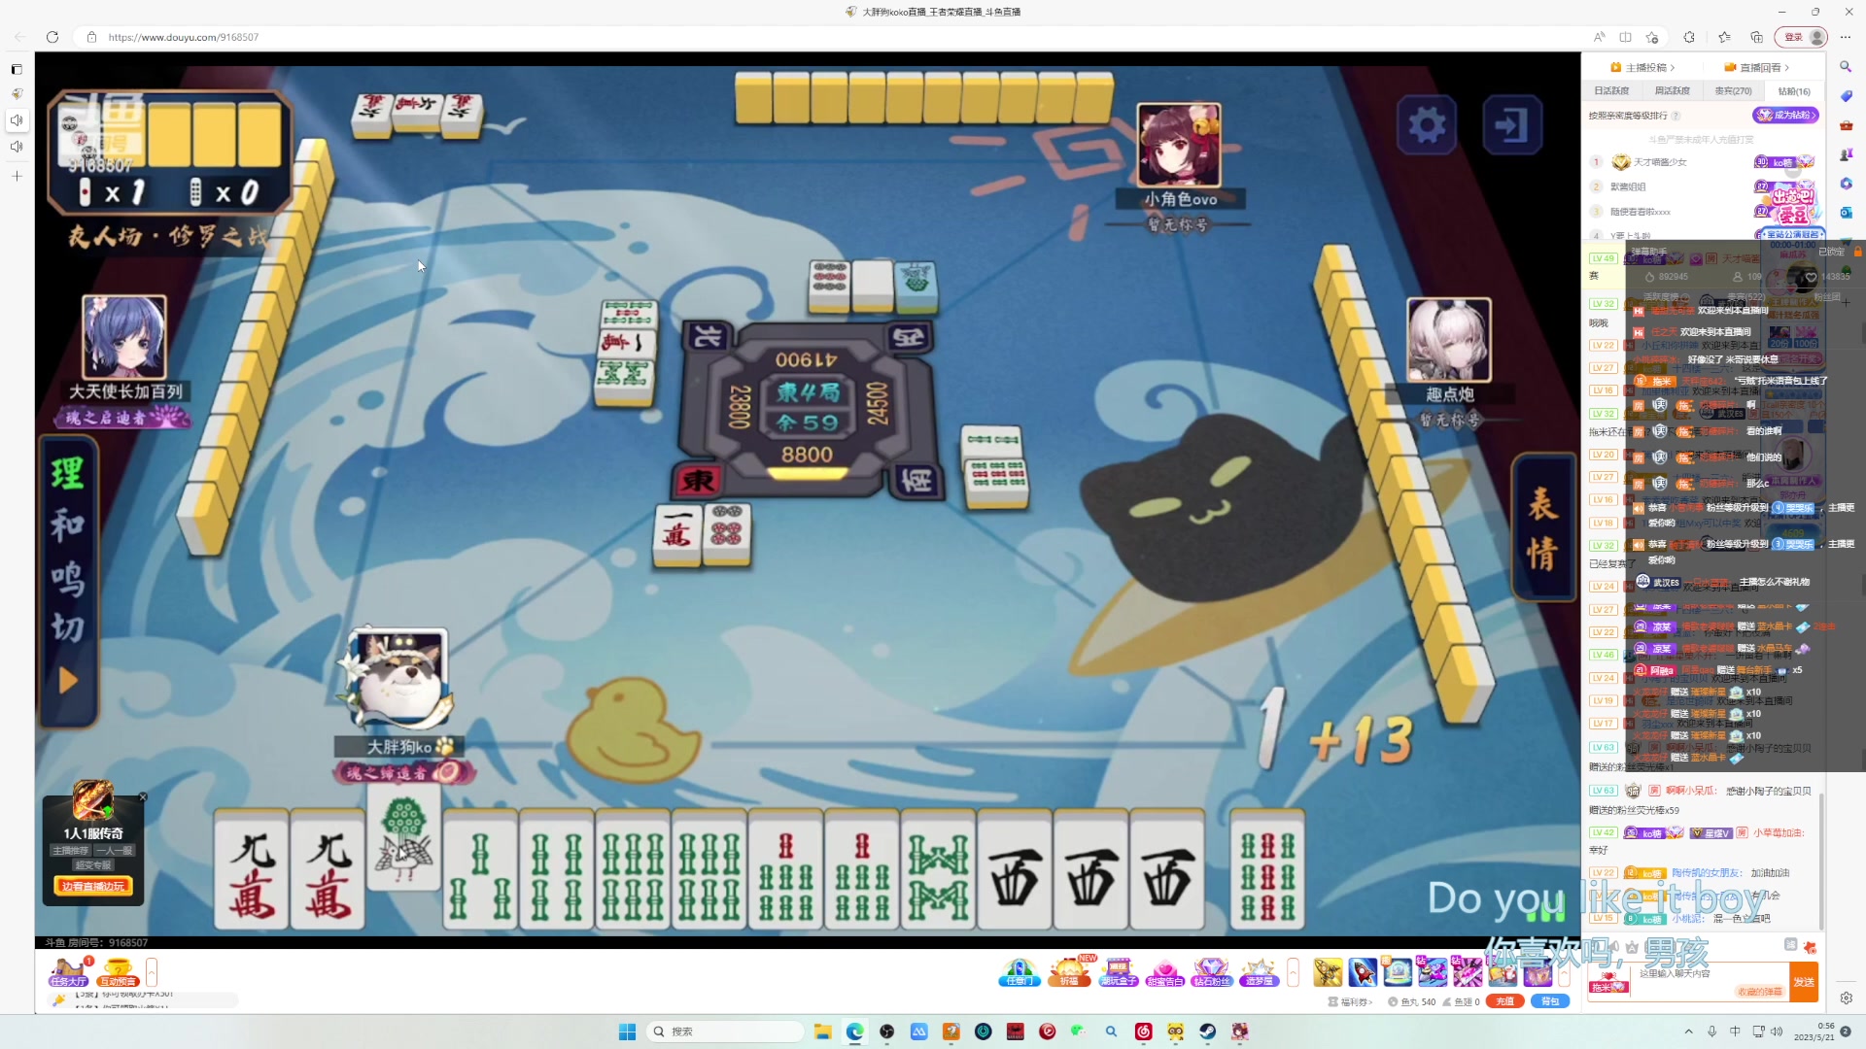Image resolution: width=1866 pixels, height=1049 pixels.
Task: Close the 1人1服传奇 ad popup
Action: 143,797
